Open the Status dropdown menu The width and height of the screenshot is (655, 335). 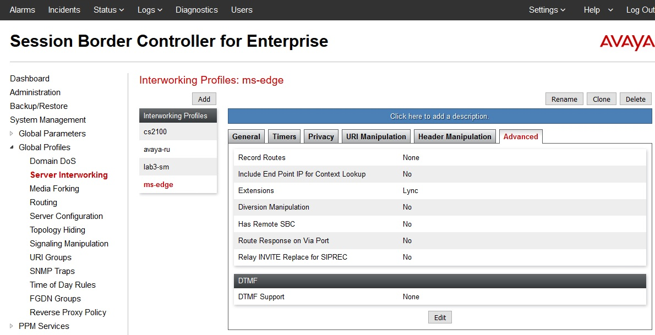coord(108,10)
